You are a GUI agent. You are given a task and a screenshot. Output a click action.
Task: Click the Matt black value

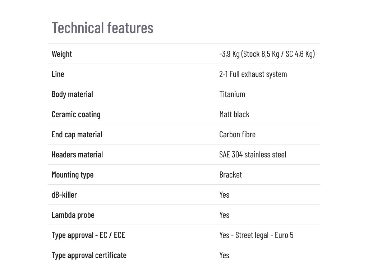(234, 115)
